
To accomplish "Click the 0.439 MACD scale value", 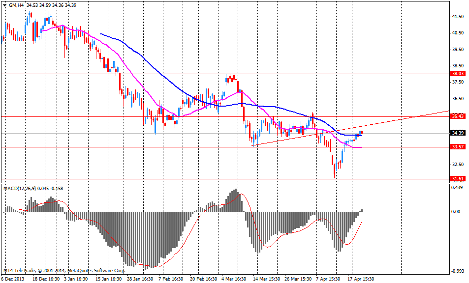I will pyautogui.click(x=458, y=188).
